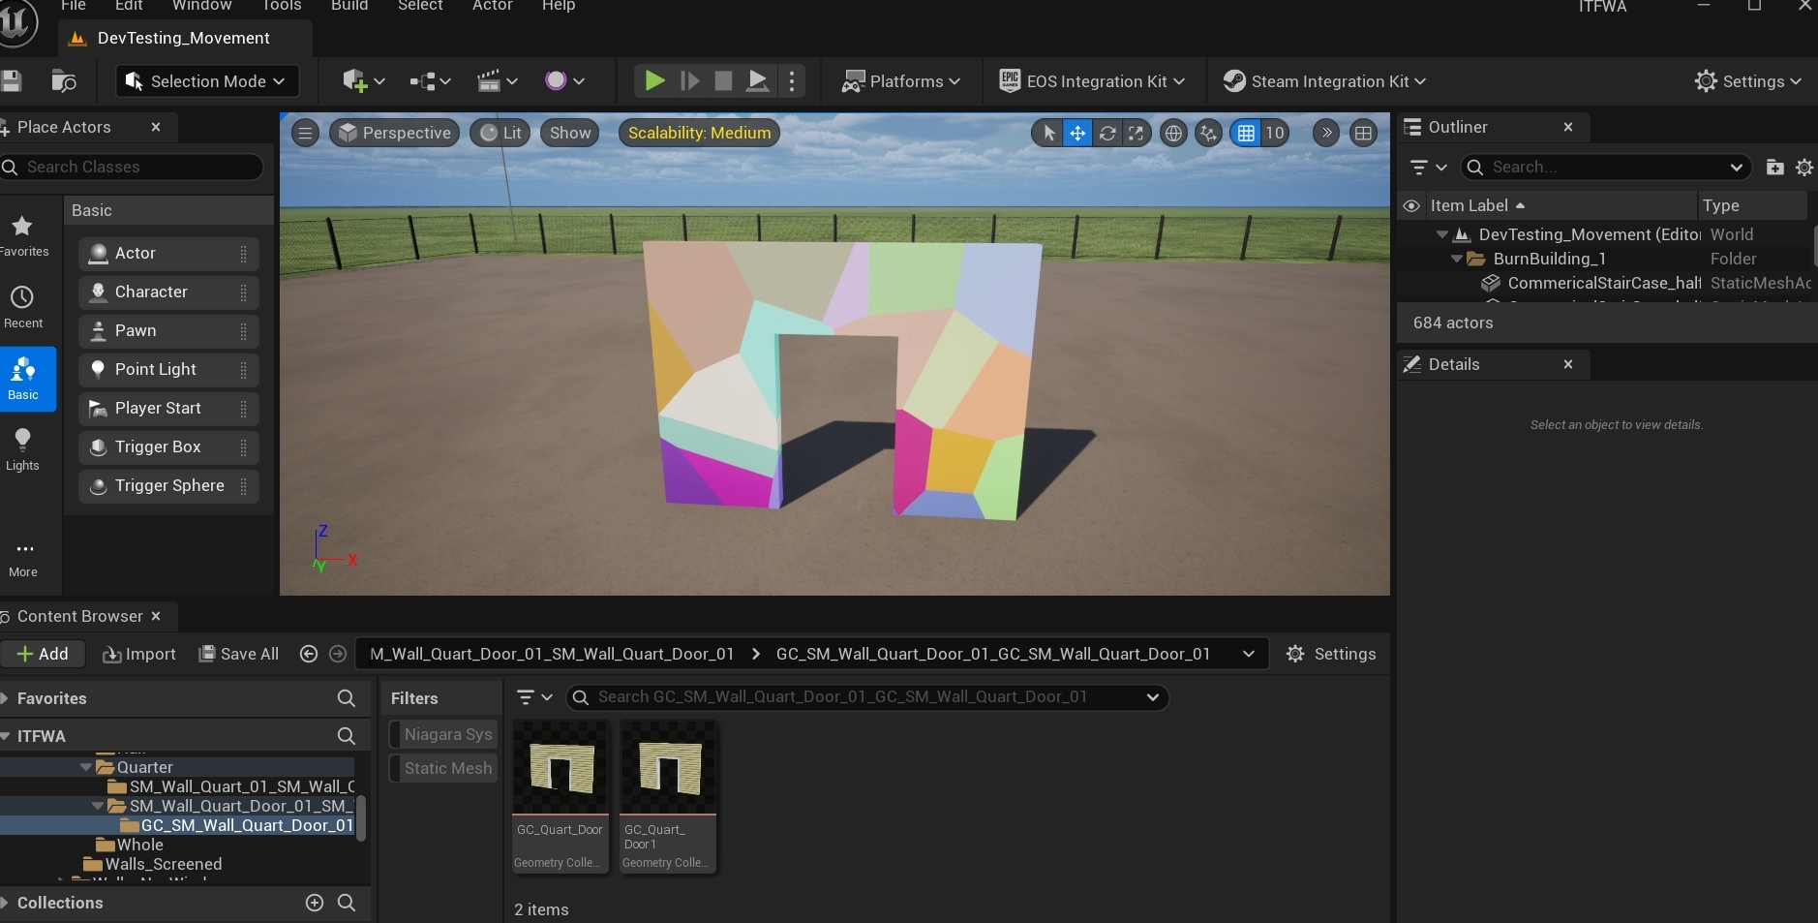Open the Perspective view mode button
The height and width of the screenshot is (923, 1818).
(395, 133)
